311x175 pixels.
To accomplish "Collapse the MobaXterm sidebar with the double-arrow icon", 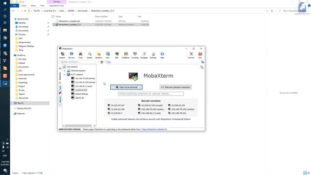I will [x=60, y=69].
